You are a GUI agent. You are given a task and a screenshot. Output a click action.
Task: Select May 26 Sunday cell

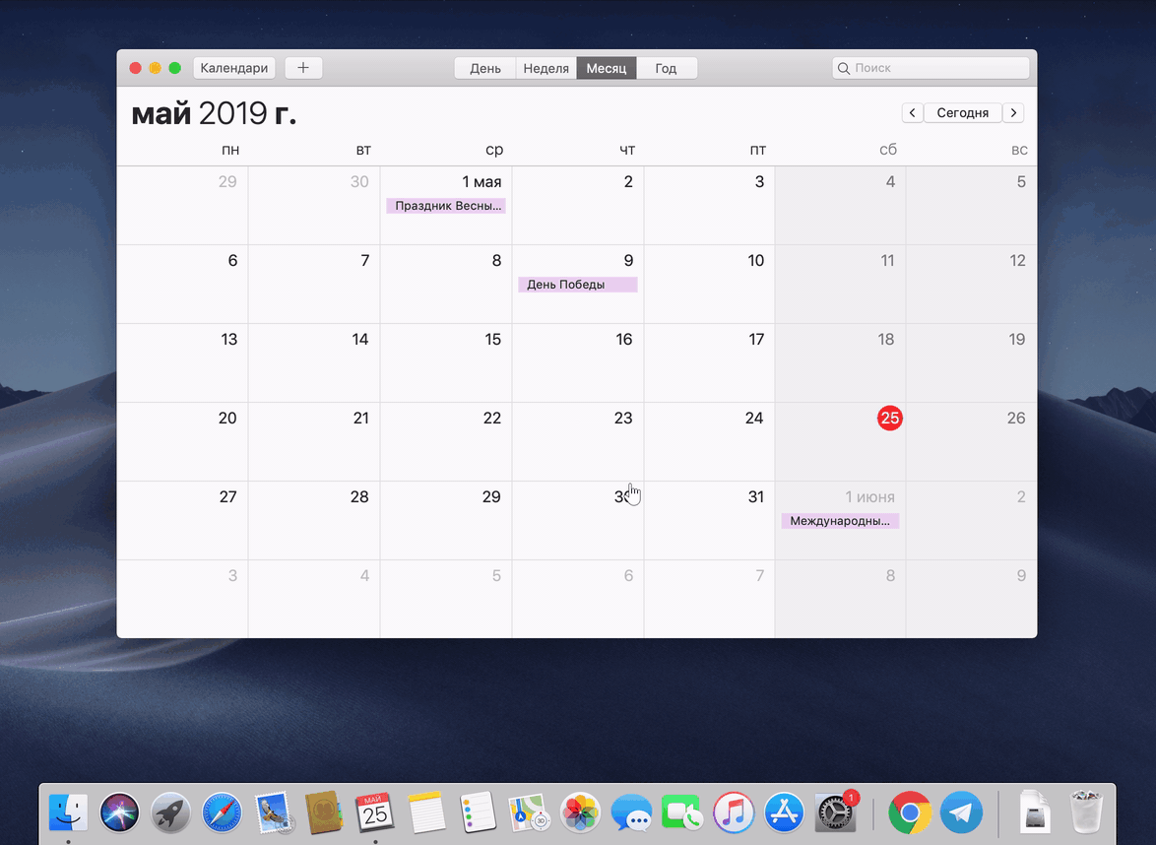pyautogui.click(x=972, y=441)
